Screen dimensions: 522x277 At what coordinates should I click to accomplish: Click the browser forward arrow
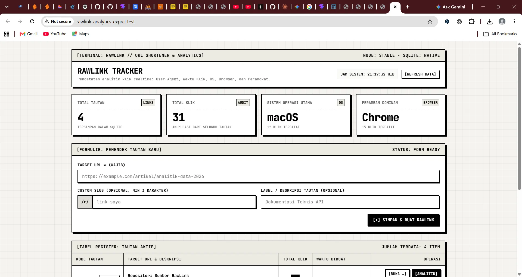click(20, 21)
